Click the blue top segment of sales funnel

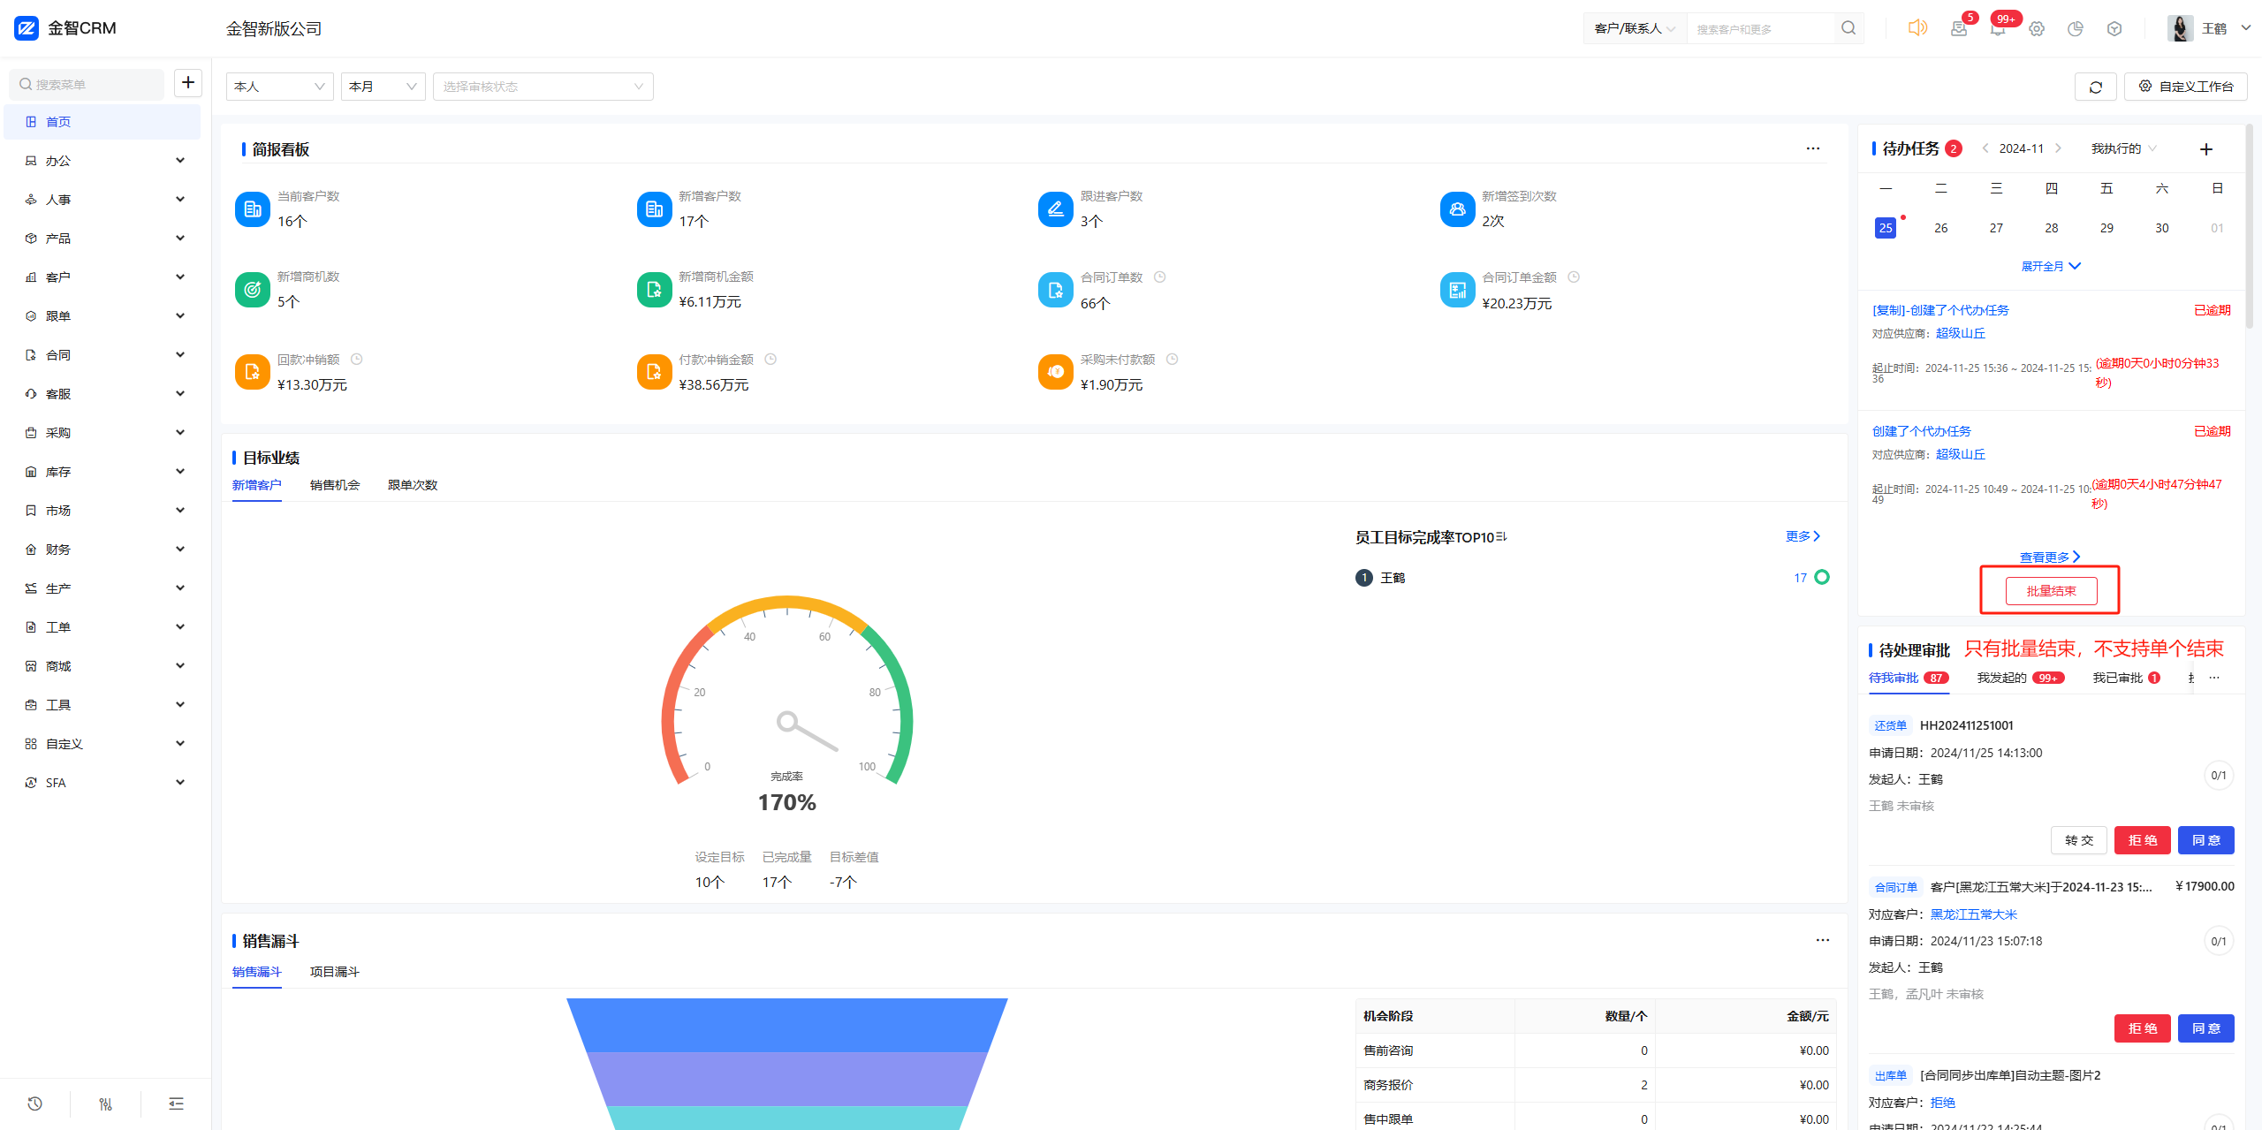[787, 1025]
